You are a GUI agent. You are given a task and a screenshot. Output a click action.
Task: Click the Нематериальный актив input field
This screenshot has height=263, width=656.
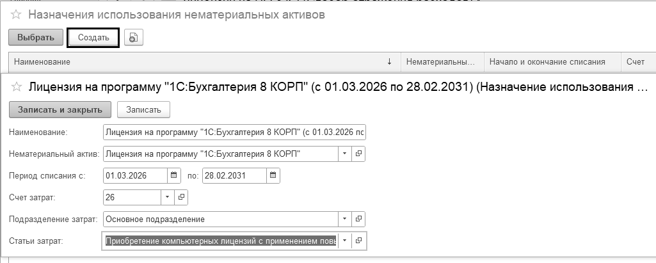tap(220, 154)
